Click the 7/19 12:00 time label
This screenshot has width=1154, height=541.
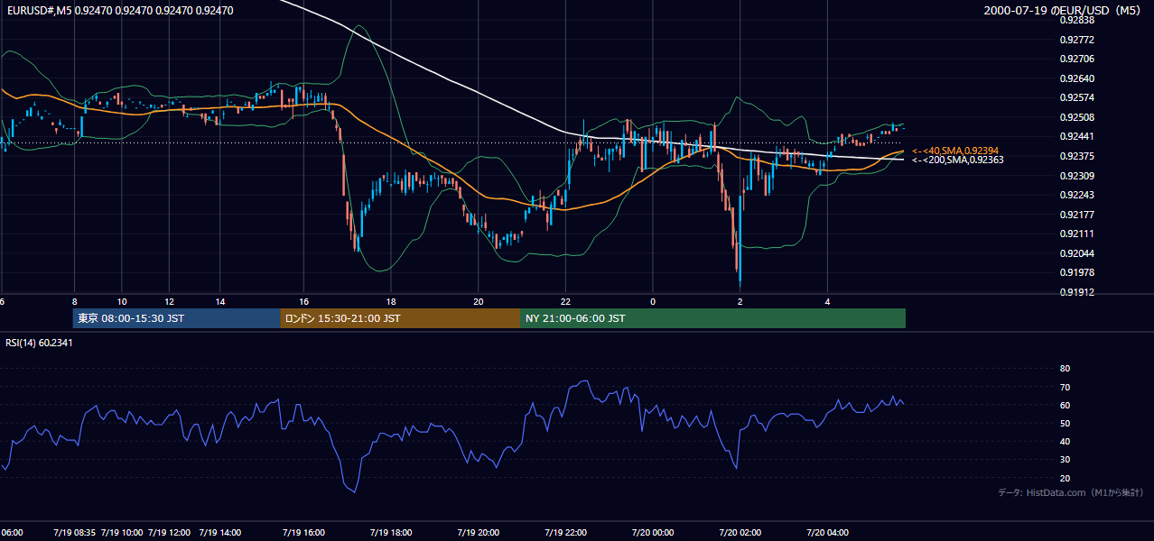click(169, 533)
